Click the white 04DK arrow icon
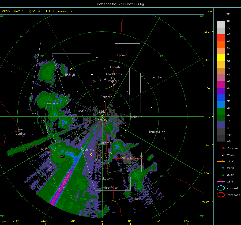The height and width of the screenshot is (225, 241). point(221,155)
